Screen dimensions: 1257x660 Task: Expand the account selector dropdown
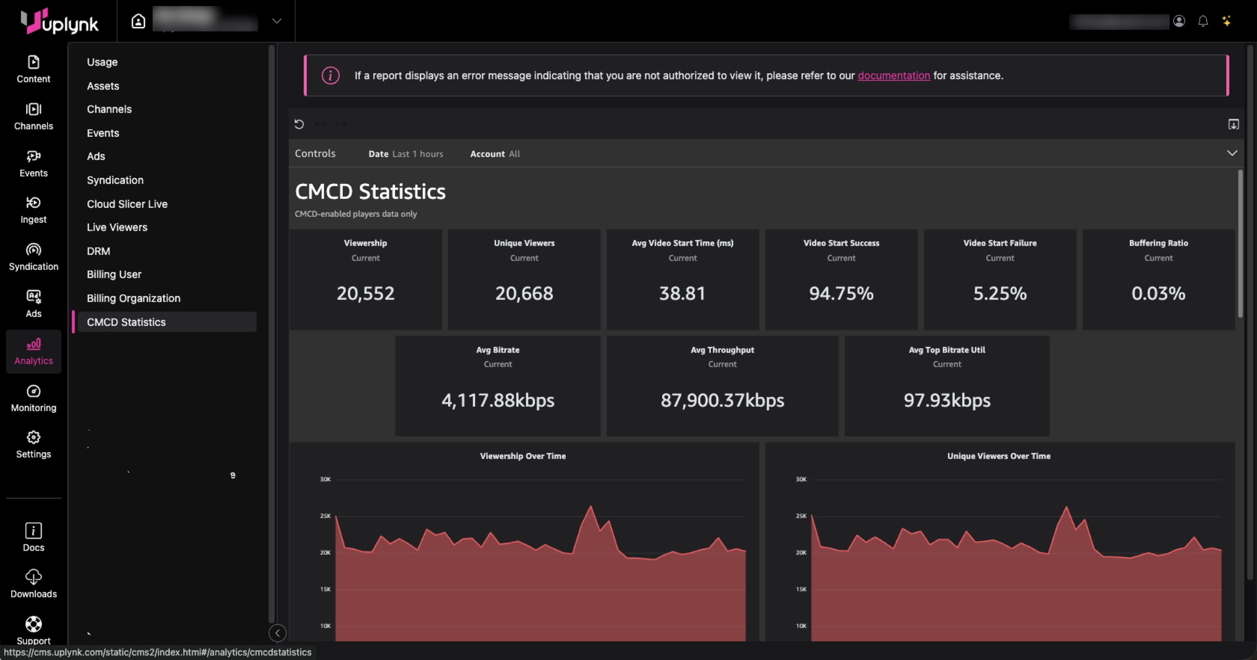pos(277,21)
